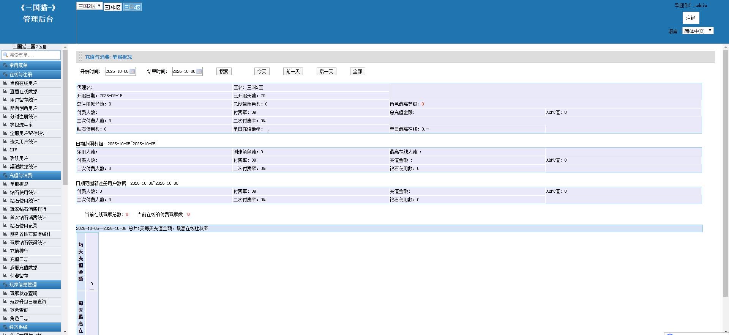The width and height of the screenshot is (729, 335).
Task: Click the chart icon beside 当前在线用户
Action: (x=5, y=83)
